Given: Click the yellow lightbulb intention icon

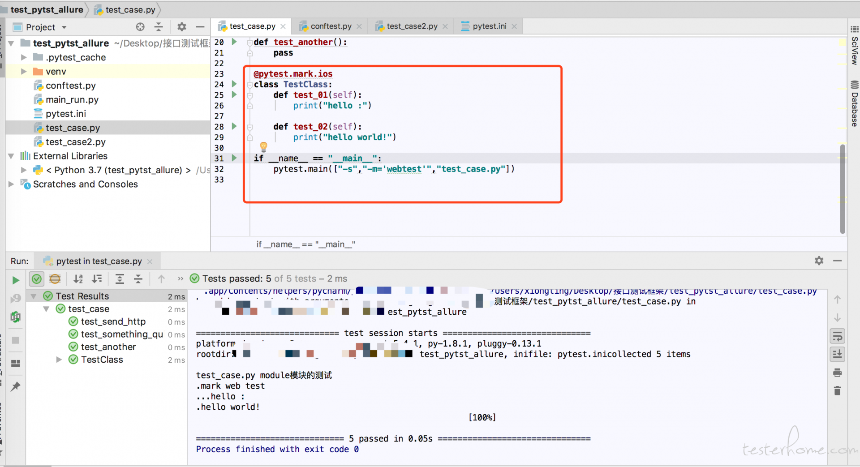Looking at the screenshot, I should click(x=263, y=146).
